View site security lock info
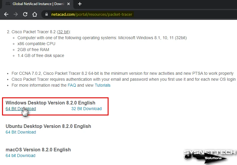Screen dimensions: 237x165 click(47, 14)
